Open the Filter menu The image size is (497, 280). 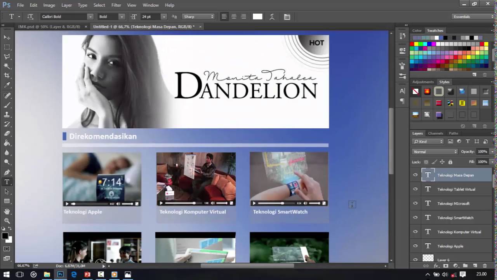[x=116, y=5]
